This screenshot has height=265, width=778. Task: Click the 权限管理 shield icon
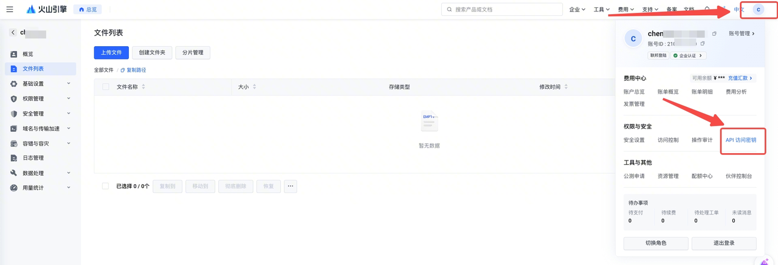coord(14,98)
